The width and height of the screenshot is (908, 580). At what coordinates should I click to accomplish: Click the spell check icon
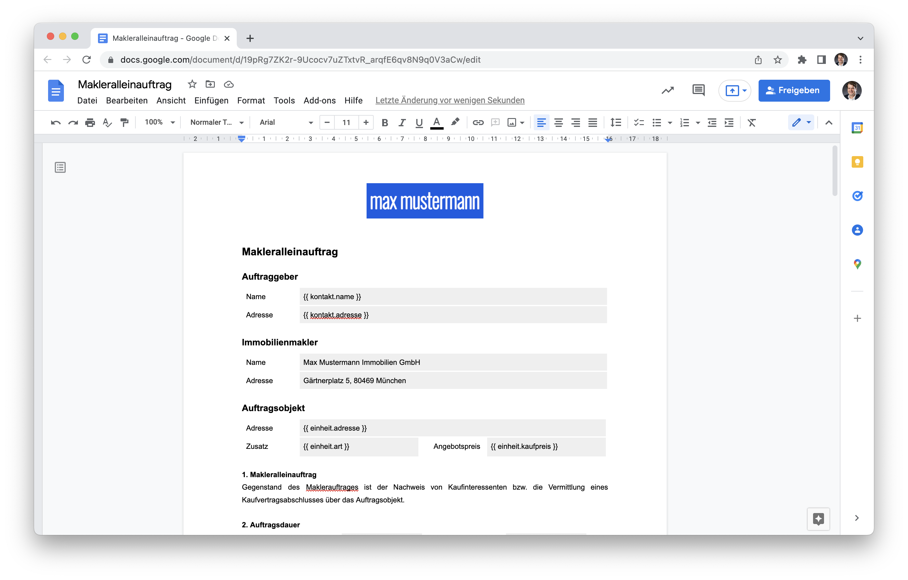click(x=107, y=122)
